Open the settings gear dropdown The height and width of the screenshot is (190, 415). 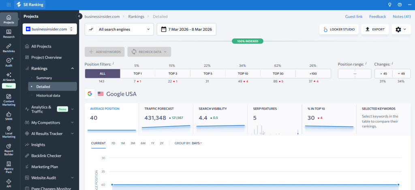401,29
